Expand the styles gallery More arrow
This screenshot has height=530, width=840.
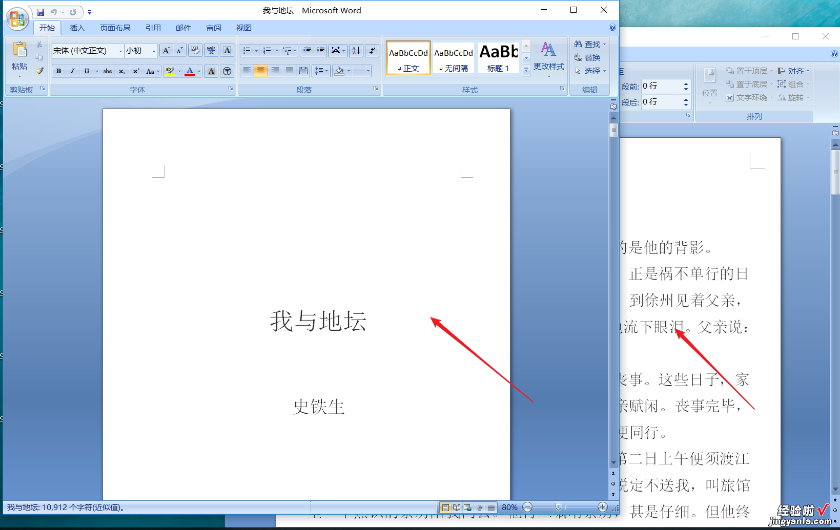[x=526, y=70]
